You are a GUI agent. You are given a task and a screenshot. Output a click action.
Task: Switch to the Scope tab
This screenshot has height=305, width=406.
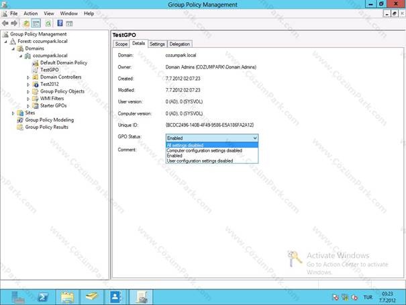pyautogui.click(x=121, y=44)
